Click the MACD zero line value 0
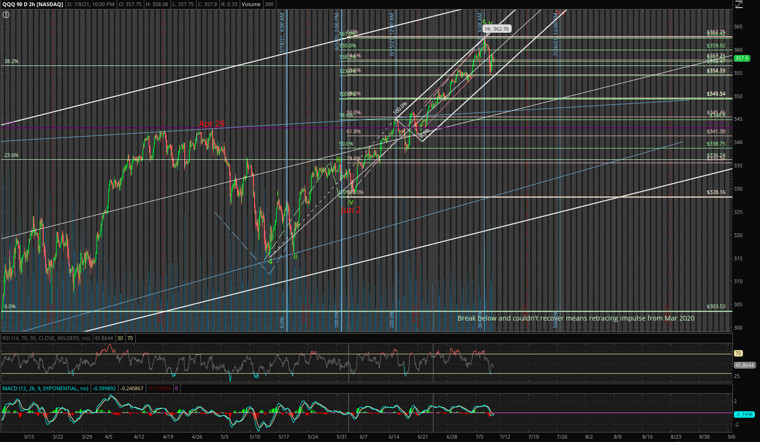 point(177,388)
